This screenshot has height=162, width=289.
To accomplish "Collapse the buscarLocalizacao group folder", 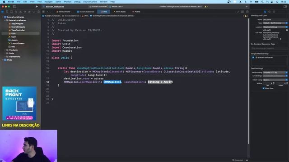I will tap(5, 20).
